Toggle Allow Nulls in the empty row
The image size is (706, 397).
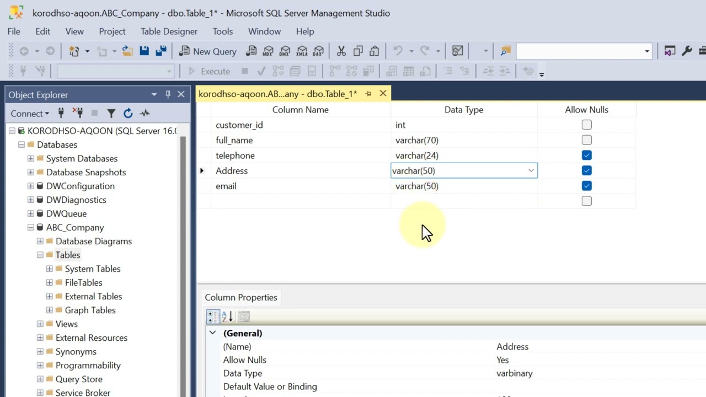coord(586,201)
